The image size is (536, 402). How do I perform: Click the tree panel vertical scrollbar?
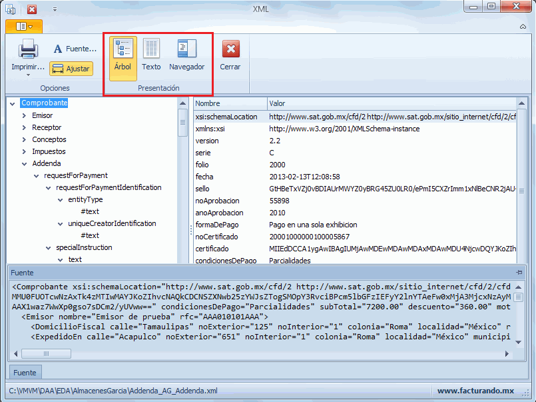[x=182, y=180]
